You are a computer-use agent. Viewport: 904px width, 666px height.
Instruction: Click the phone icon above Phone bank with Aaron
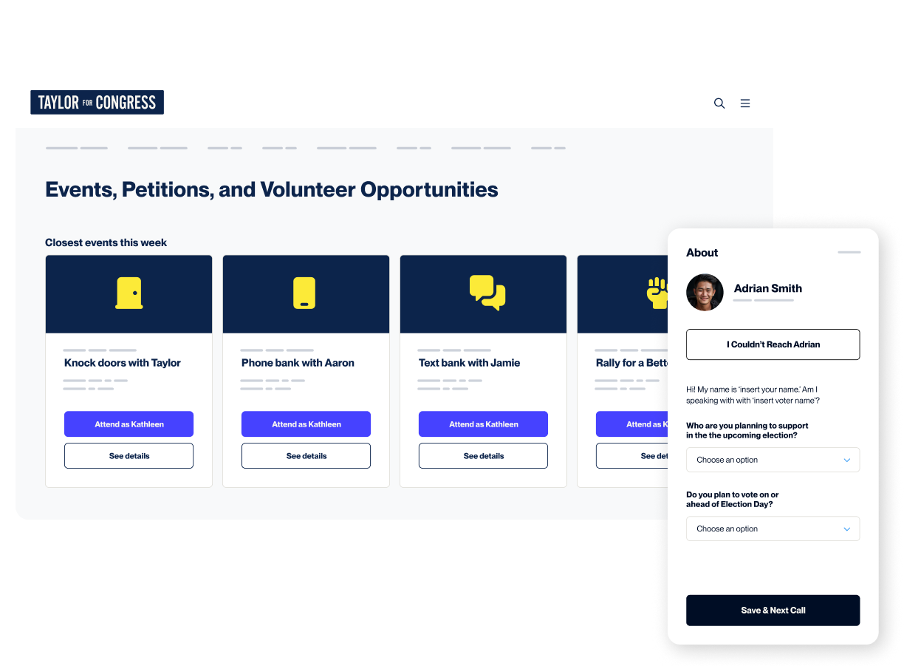(306, 293)
